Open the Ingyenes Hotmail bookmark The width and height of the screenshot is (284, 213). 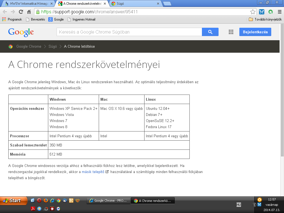coord(82,19)
